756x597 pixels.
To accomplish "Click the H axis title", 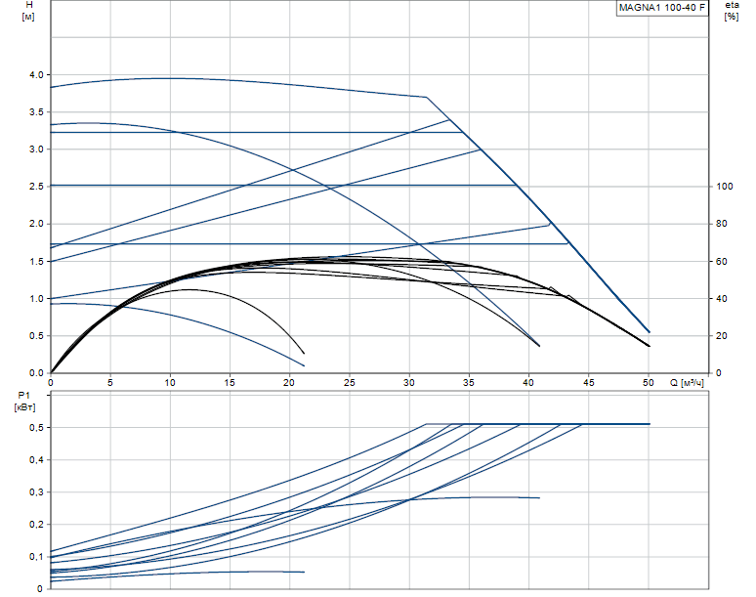I will (x=28, y=11).
